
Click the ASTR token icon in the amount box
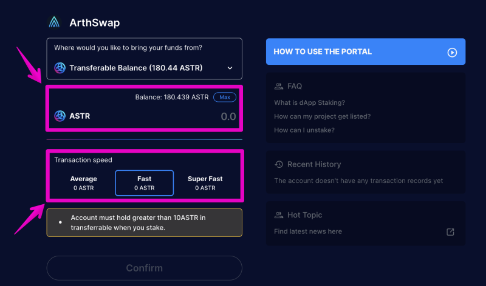coord(60,116)
